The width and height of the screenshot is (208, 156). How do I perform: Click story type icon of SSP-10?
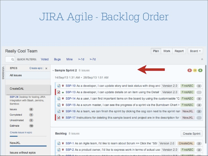point(59,86)
